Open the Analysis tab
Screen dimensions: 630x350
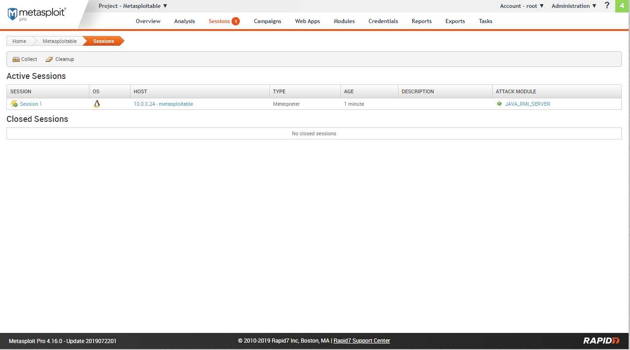[184, 21]
